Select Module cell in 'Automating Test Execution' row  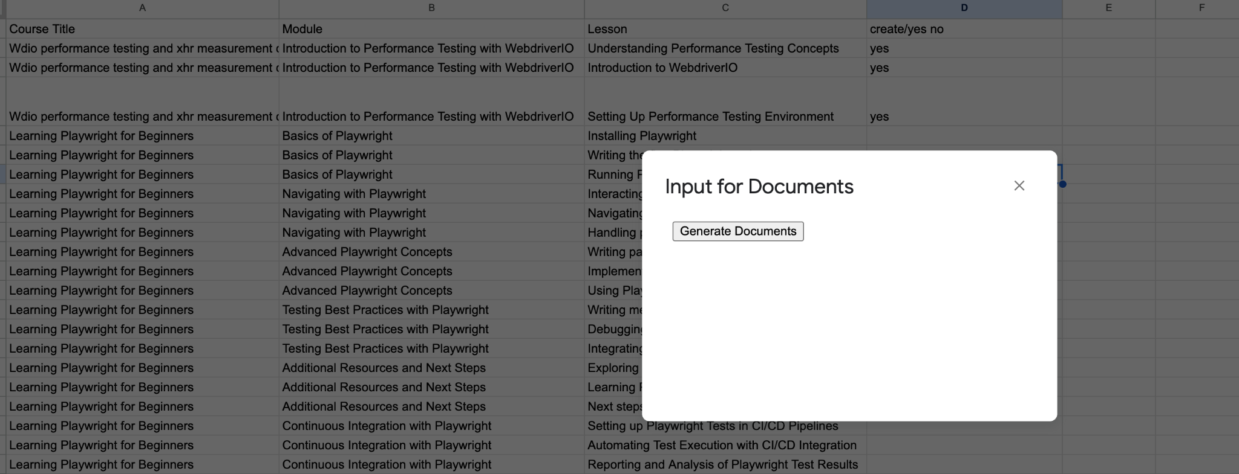pyautogui.click(x=431, y=445)
